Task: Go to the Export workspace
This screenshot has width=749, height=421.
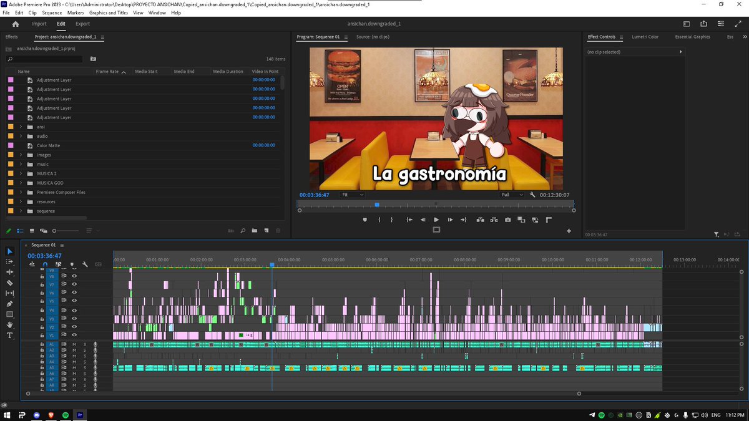Action: point(83,24)
